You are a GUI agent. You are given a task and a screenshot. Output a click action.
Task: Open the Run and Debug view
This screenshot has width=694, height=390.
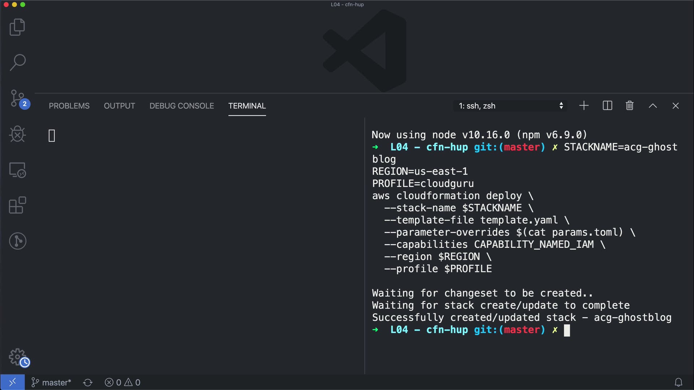coord(17,134)
